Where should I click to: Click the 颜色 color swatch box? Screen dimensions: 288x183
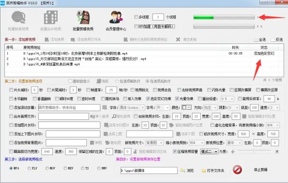point(185,107)
